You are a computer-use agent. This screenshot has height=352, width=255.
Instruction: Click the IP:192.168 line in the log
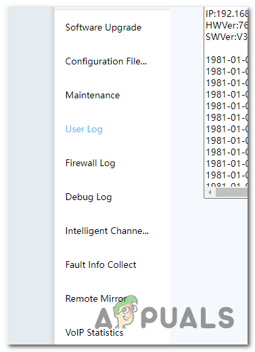pyautogui.click(x=227, y=14)
